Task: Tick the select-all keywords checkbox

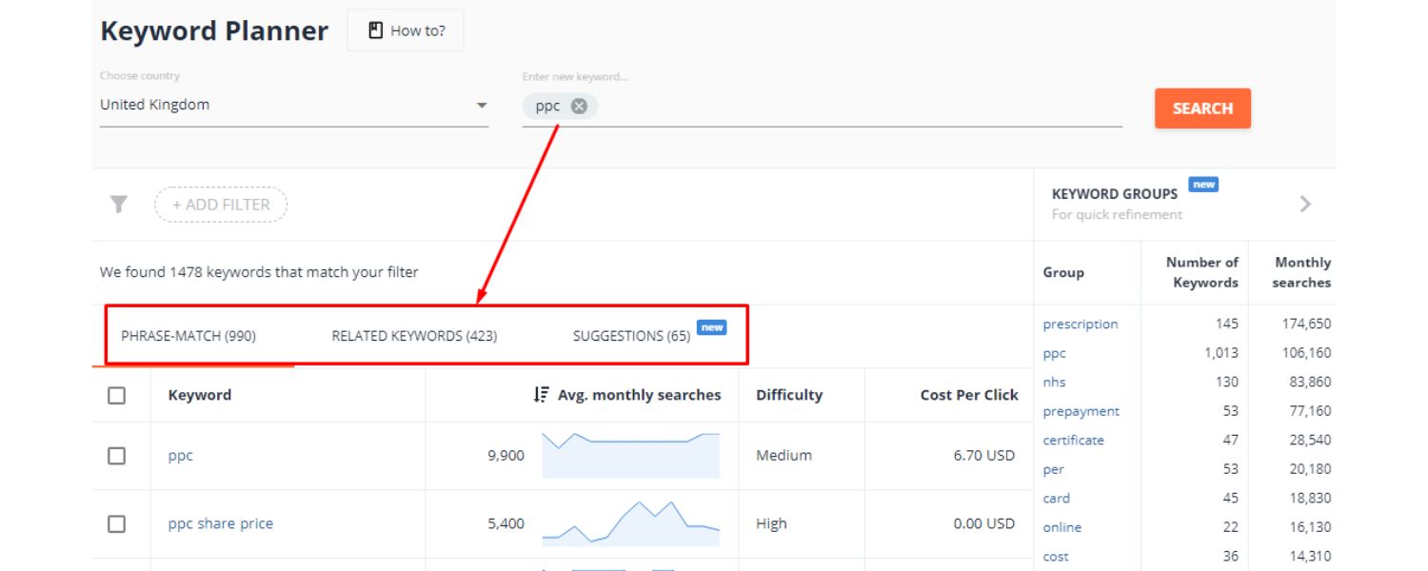Action: pyautogui.click(x=116, y=395)
